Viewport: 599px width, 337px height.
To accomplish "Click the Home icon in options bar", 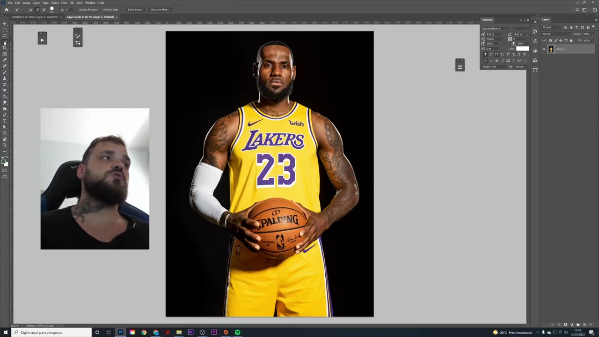I will tap(7, 9).
